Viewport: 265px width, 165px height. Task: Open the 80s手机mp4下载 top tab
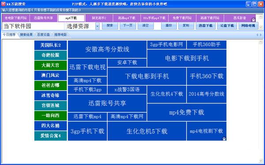[154, 18]
